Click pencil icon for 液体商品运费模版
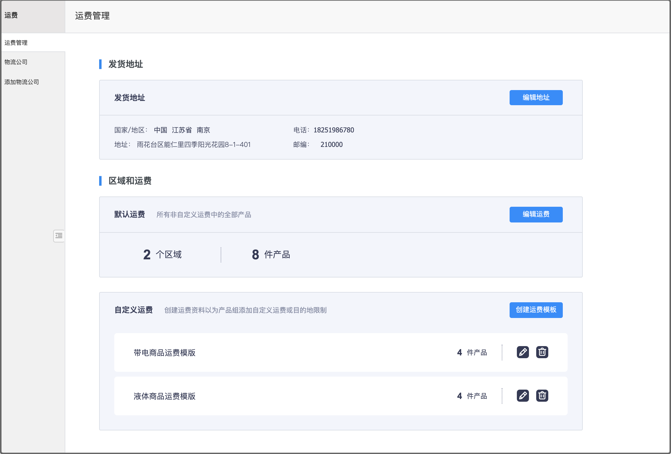 523,396
